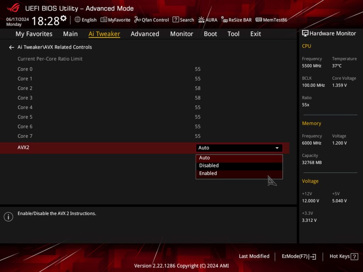
Task: Open the Ai Tweaker tab
Action: [x=104, y=34]
